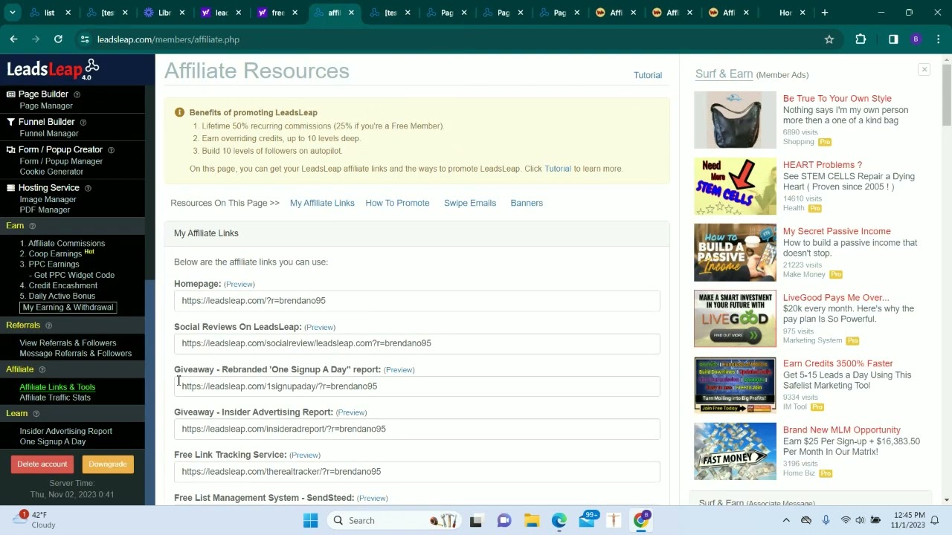This screenshot has height=535, width=952.
Task: Open the HEART Problems stem cells ad thumbnail
Action: pos(735,187)
